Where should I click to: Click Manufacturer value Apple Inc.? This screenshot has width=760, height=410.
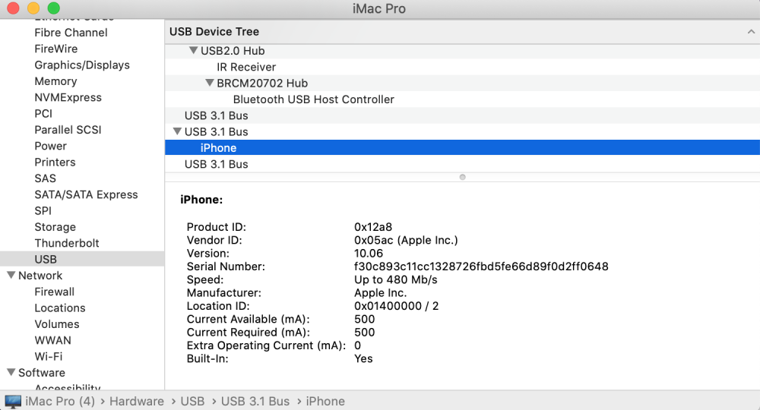pos(380,293)
